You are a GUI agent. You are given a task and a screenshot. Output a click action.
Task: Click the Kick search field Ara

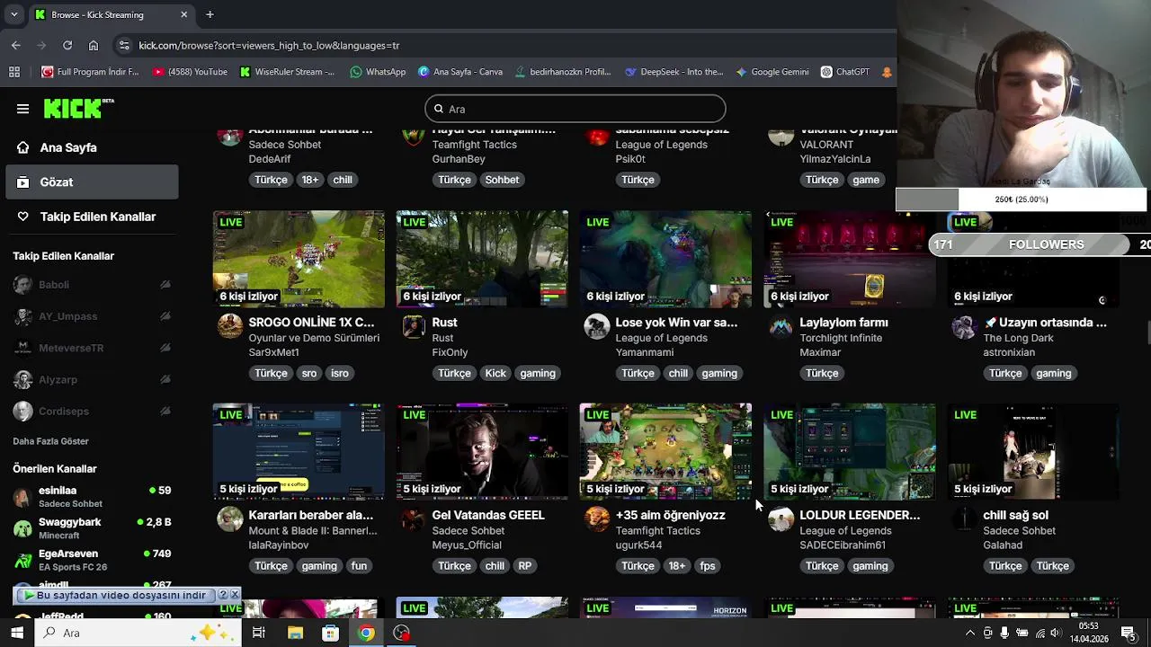pyautogui.click(x=575, y=109)
